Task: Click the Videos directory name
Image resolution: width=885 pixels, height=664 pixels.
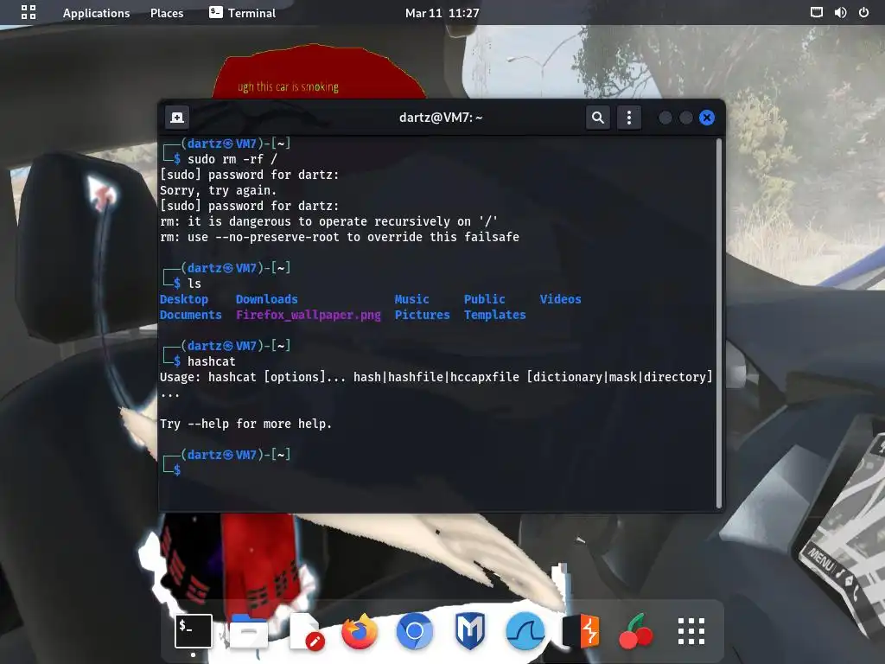Action: [560, 299]
